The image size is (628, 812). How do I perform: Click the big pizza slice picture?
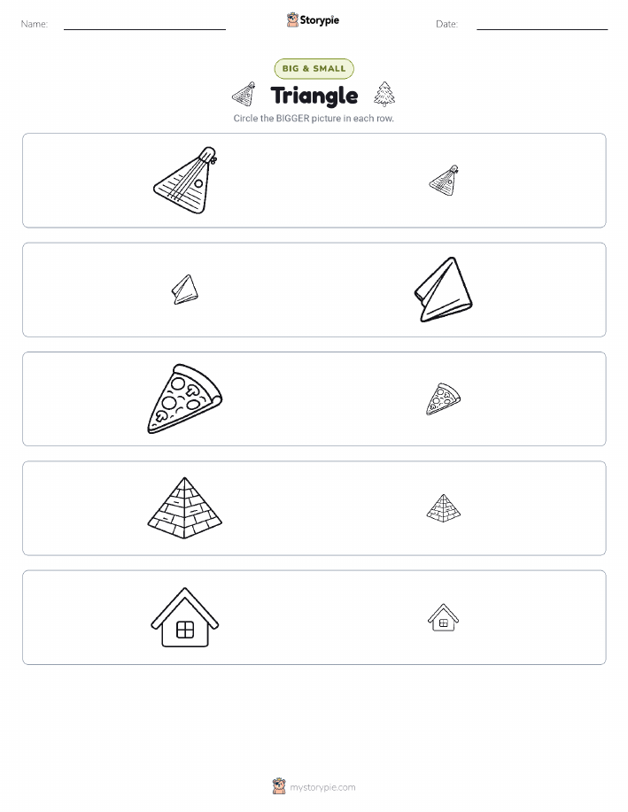185,398
